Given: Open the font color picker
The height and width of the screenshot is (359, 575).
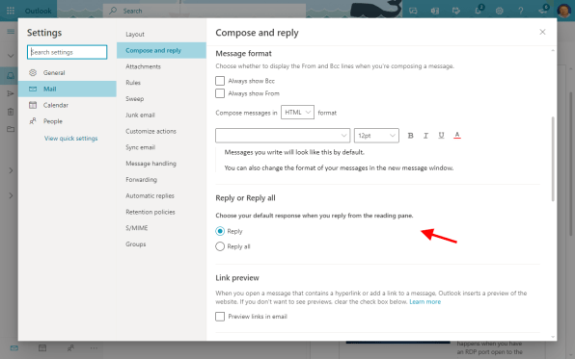Looking at the screenshot, I should point(457,136).
